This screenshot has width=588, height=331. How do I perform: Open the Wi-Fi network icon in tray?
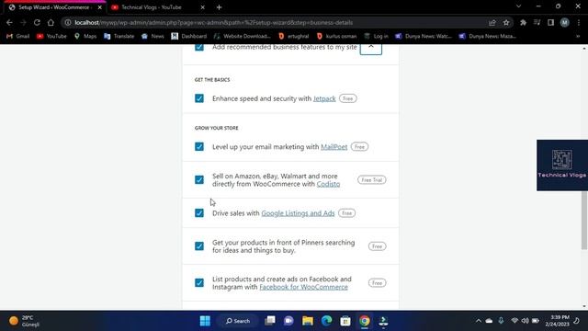(x=514, y=321)
